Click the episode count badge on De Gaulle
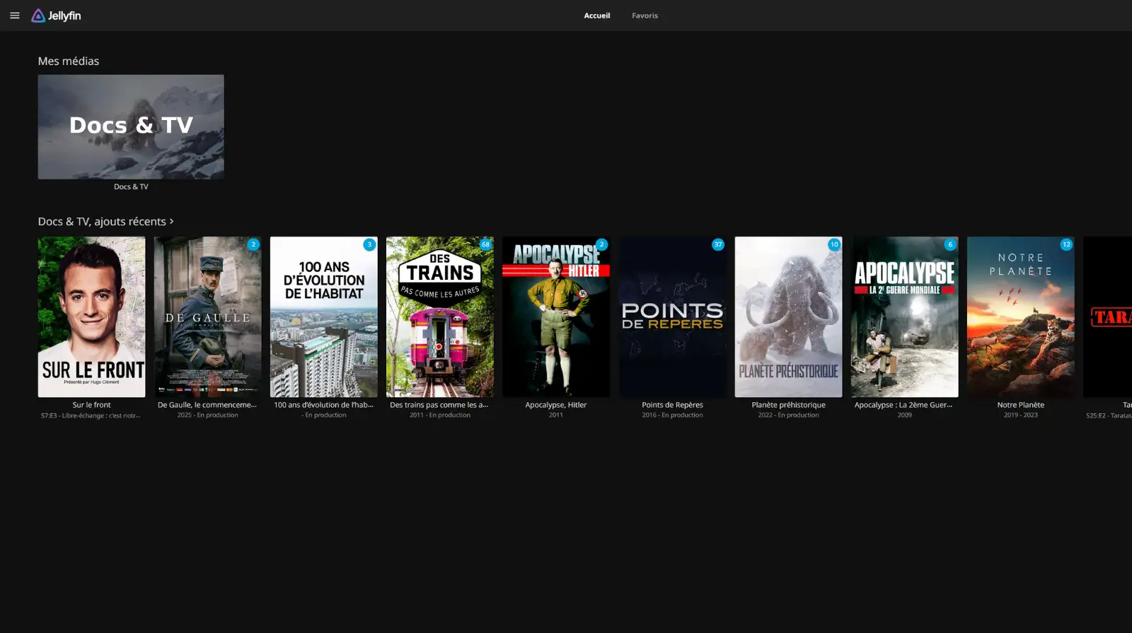This screenshot has height=633, width=1132. pyautogui.click(x=253, y=244)
